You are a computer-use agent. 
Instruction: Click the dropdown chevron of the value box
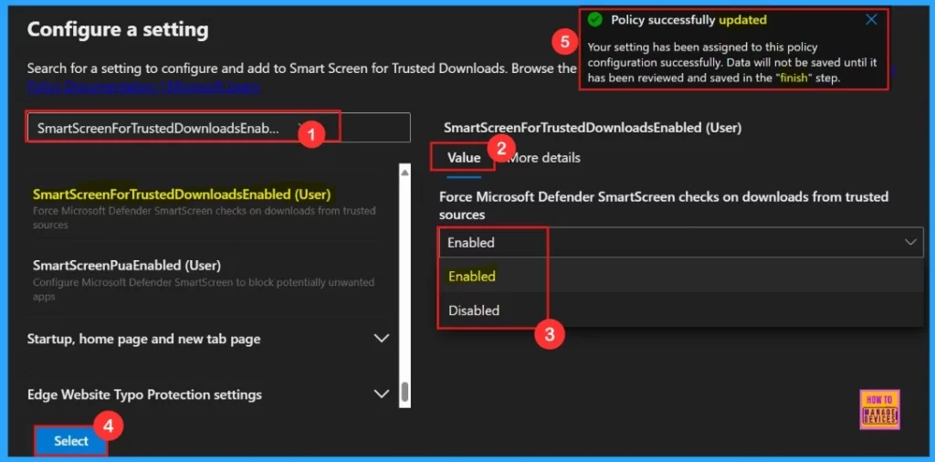pyautogui.click(x=910, y=242)
